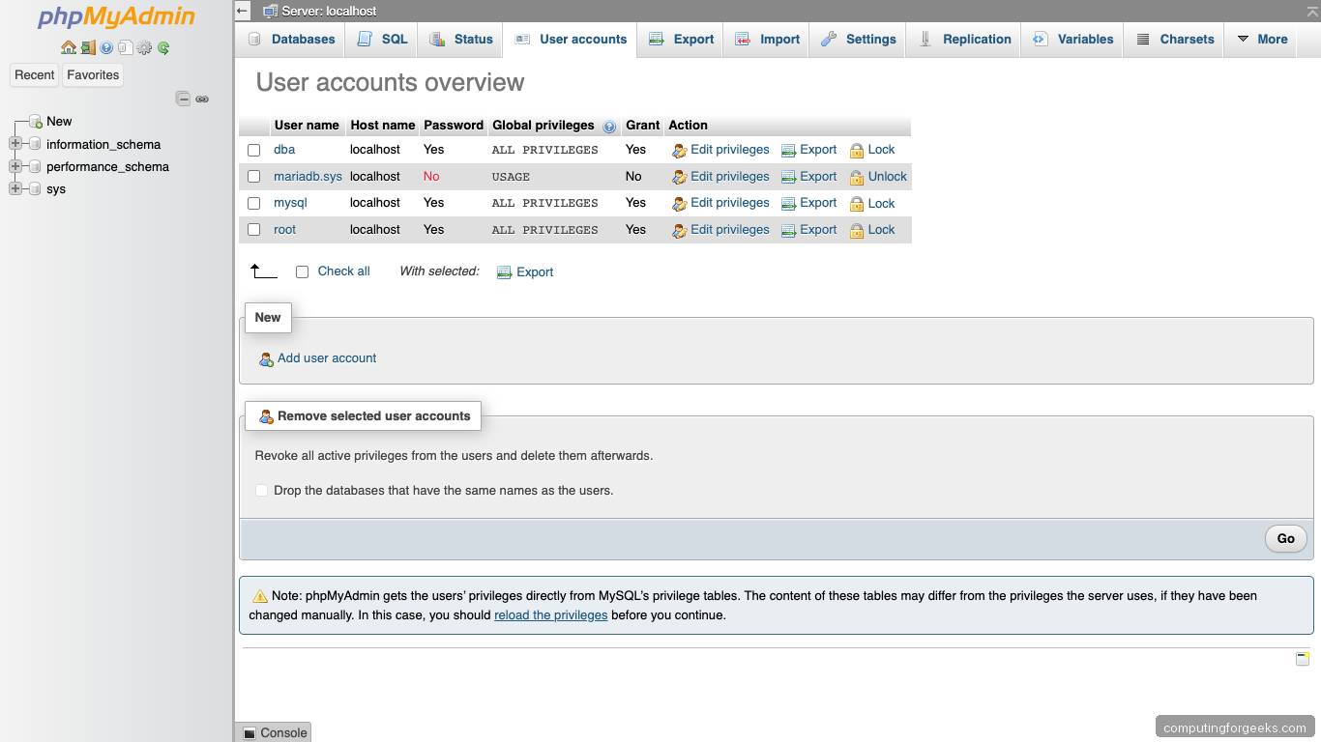Unlock the mariadb.sys user account
Screen dimensions: 1321x742
[x=878, y=176]
